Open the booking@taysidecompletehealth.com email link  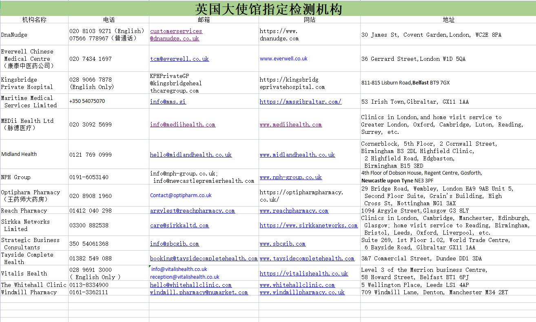coord(203,258)
